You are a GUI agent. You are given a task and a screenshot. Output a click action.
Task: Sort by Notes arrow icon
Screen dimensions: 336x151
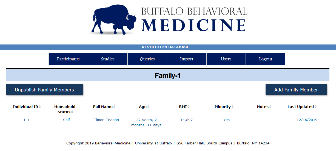click(x=270, y=107)
